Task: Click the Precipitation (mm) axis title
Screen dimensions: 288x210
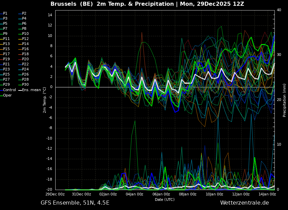Action: 285,100
